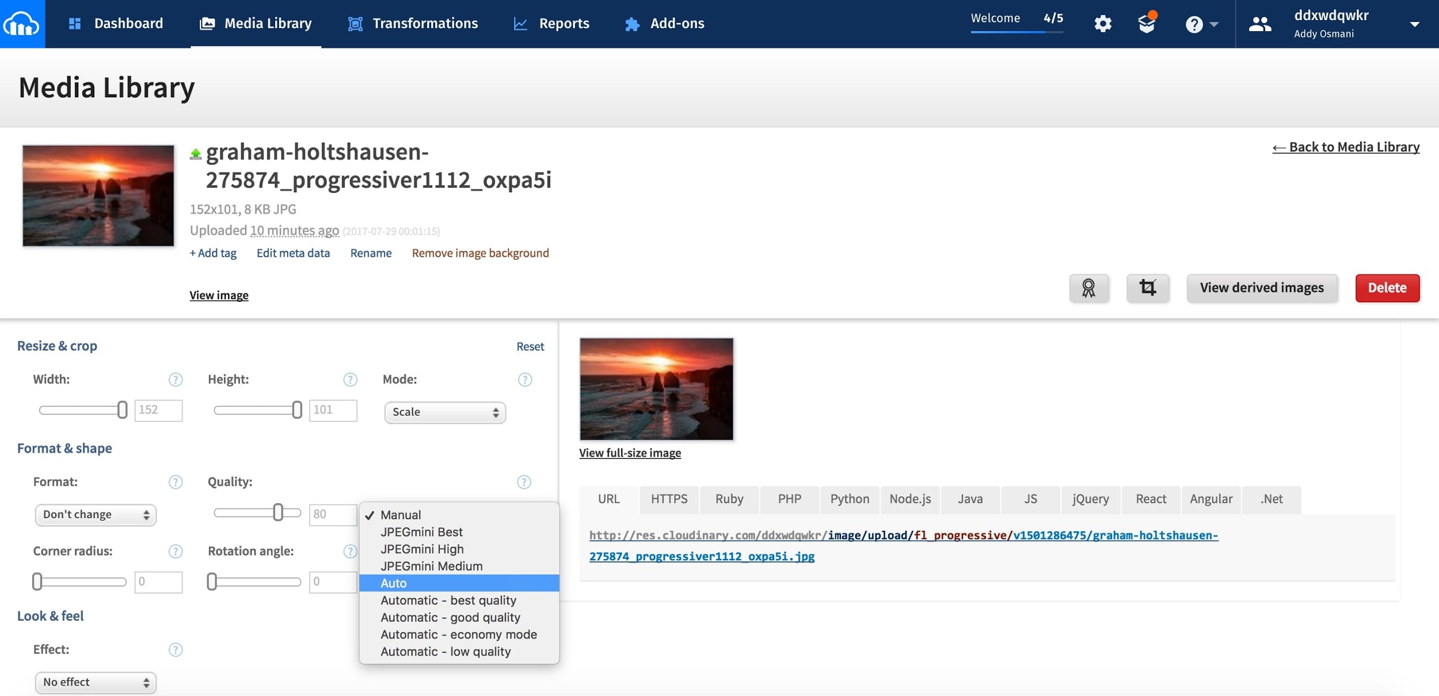
Task: Click the award ribbon icon button
Action: 1088,288
